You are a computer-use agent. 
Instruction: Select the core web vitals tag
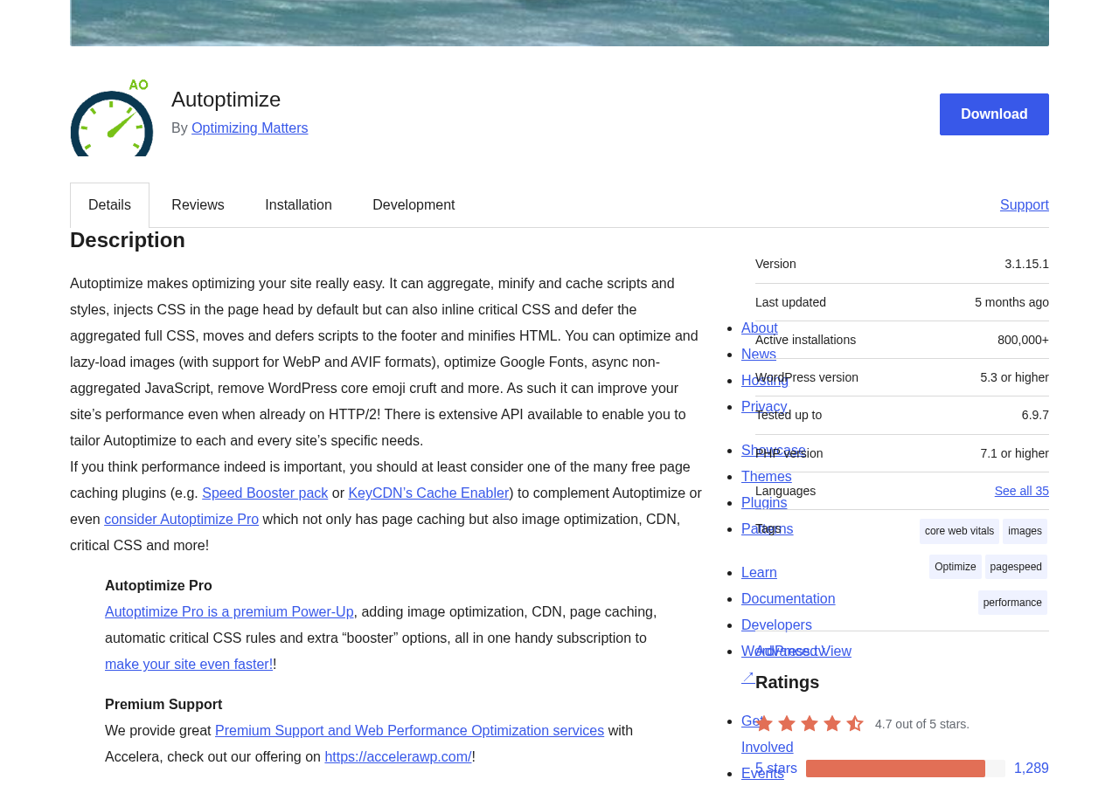click(x=959, y=531)
